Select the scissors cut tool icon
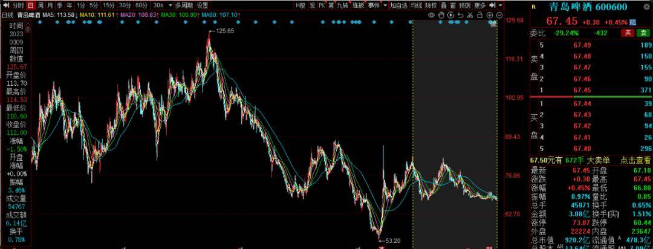Screen dimensions: 653x249 470,15
